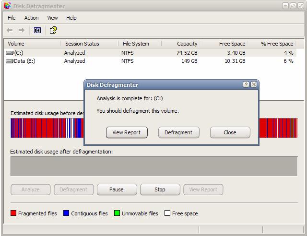Click the grayed View Report button at bottom
Screen dimensions: 307x236
coord(203,189)
